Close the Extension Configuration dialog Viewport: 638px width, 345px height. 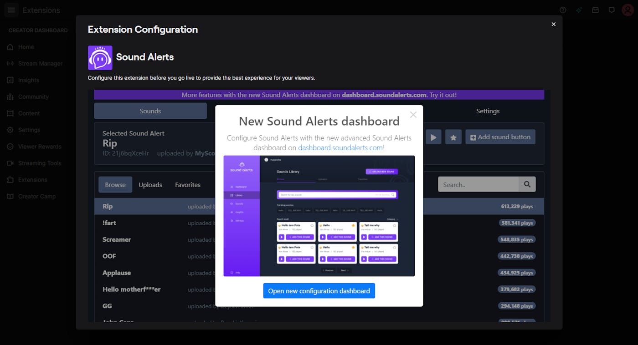tap(553, 24)
